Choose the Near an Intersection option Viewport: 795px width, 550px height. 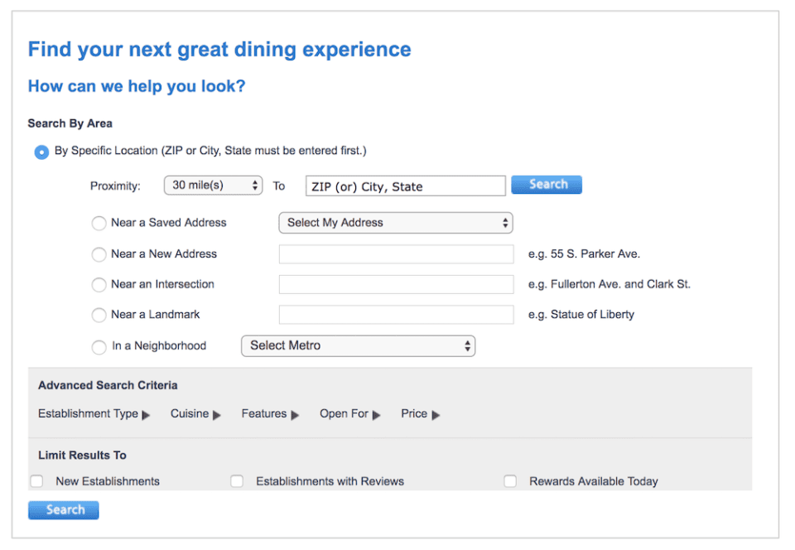click(x=99, y=284)
